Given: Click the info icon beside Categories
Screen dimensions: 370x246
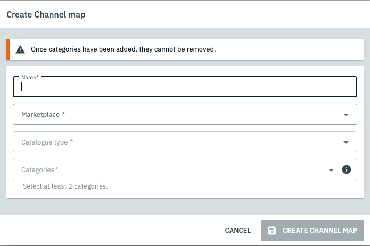Looking at the screenshot, I should point(347,169).
